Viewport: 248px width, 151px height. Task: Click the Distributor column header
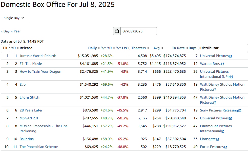[x=210, y=48]
